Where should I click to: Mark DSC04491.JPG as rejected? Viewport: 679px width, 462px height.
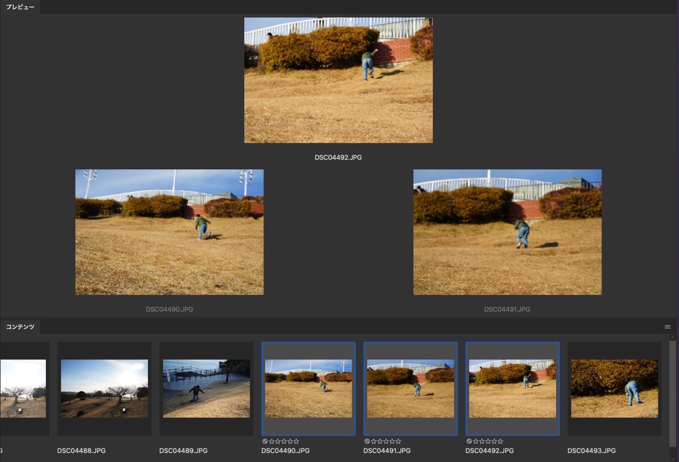(x=367, y=441)
